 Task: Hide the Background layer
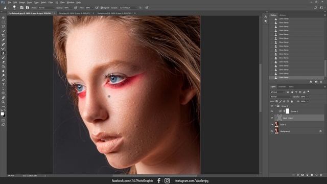pos(272,131)
